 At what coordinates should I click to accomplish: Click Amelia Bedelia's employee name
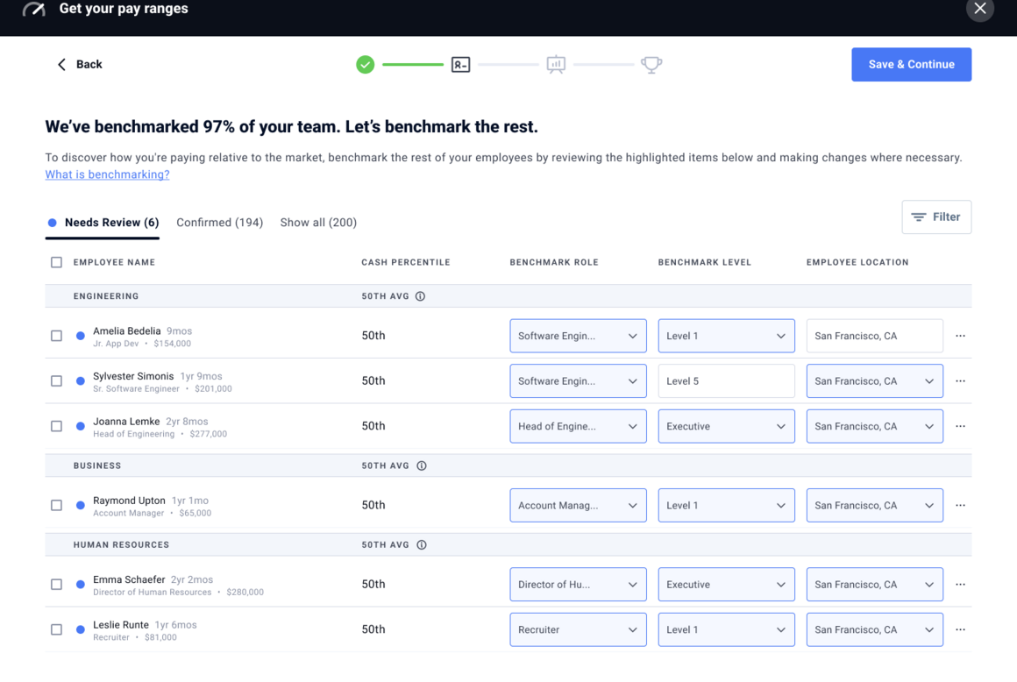click(x=126, y=330)
